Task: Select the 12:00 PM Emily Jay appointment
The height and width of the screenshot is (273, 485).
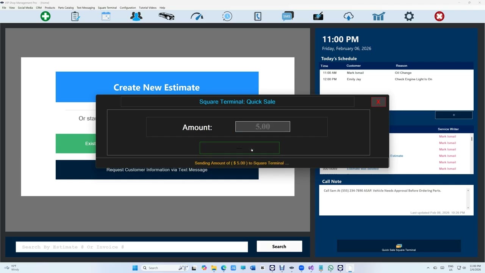Action: pos(396,79)
